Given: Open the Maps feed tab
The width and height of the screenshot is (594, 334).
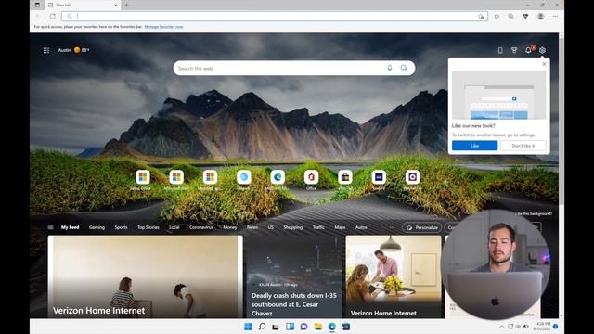Looking at the screenshot, I should (340, 227).
